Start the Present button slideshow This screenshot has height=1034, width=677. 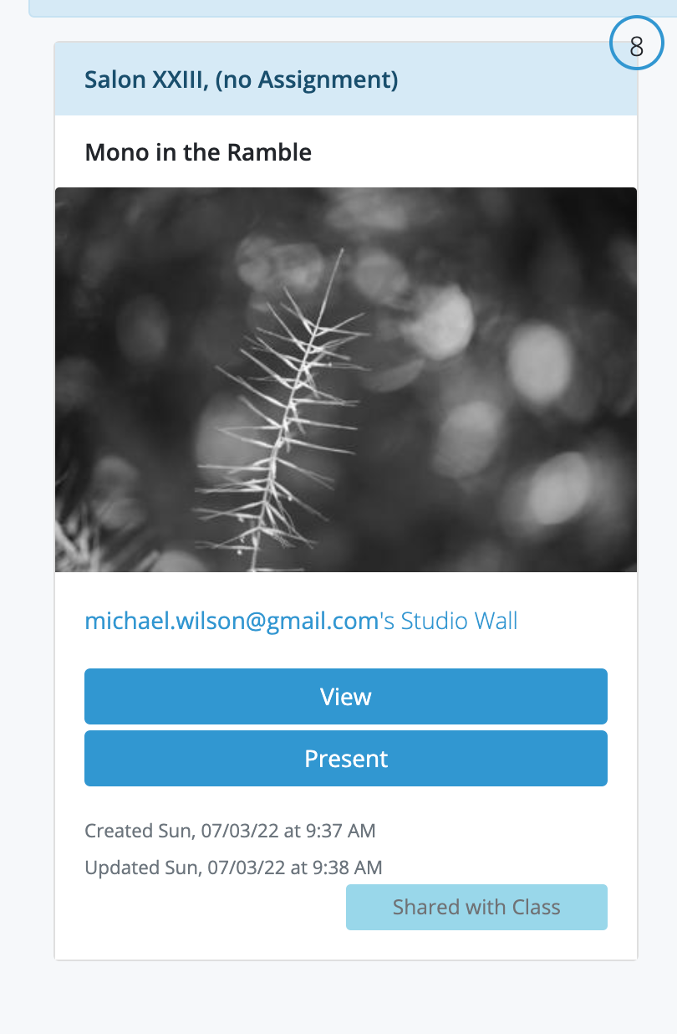coord(346,758)
